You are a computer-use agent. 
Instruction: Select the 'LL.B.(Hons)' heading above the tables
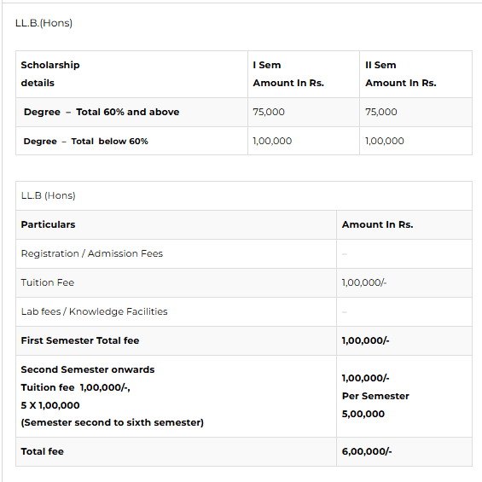[x=44, y=23]
